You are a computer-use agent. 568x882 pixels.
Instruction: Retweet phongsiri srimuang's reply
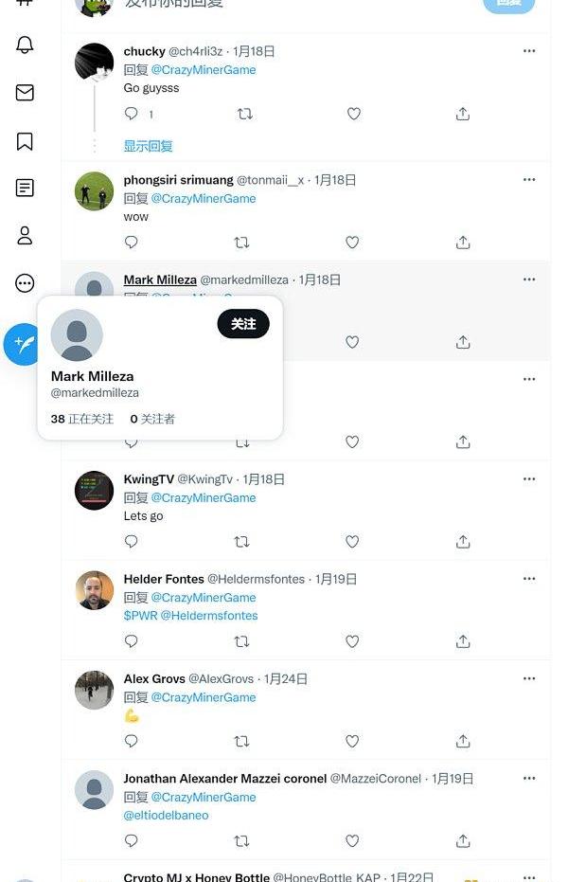click(x=241, y=243)
